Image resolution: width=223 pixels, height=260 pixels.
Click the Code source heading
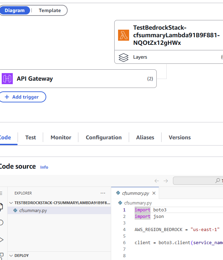[x=18, y=167]
